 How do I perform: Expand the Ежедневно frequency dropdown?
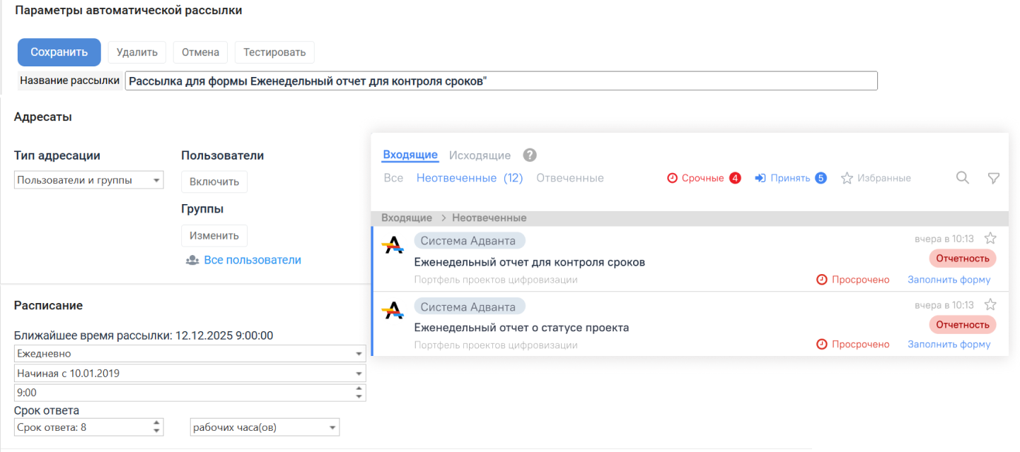190,353
